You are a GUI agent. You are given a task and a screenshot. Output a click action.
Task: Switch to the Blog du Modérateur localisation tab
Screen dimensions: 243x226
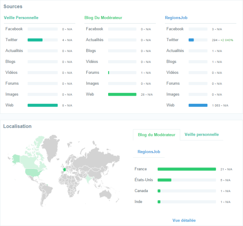point(156,135)
